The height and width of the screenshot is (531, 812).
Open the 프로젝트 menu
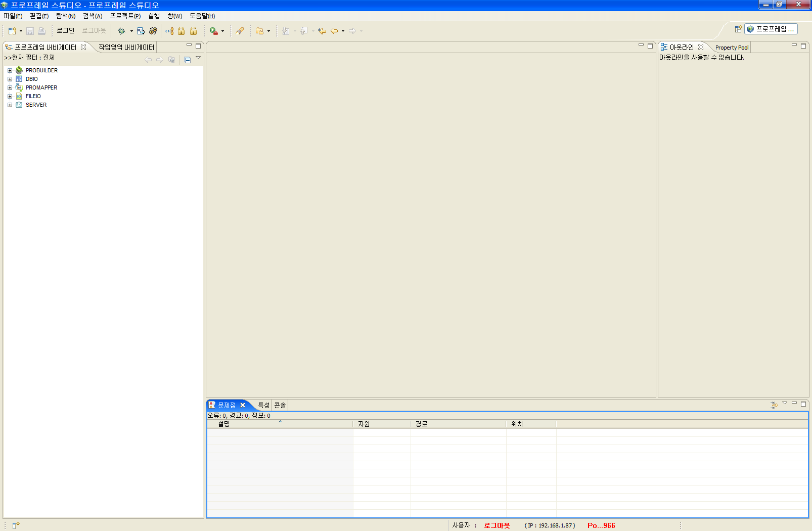pyautogui.click(x=124, y=16)
